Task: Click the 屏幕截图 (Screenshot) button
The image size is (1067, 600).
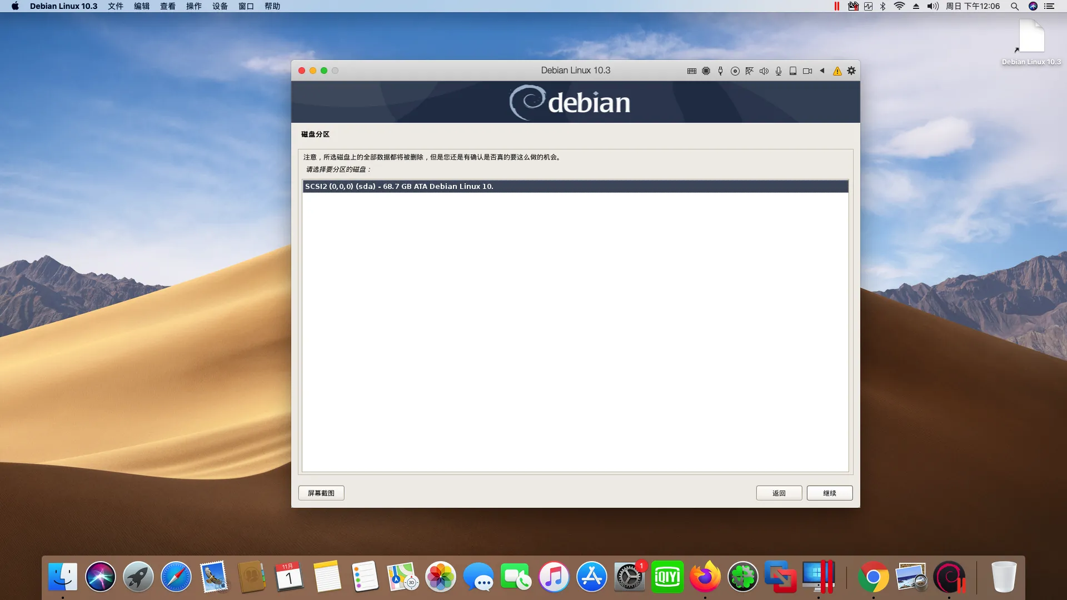Action: [x=321, y=493]
